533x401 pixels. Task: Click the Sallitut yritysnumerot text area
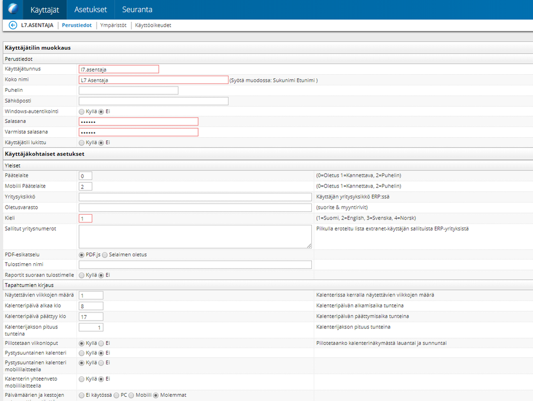195,237
